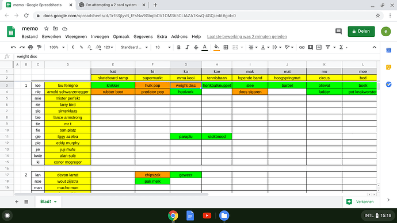The image size is (397, 223).
Task: Show all sheets list icon
Action: (26, 202)
